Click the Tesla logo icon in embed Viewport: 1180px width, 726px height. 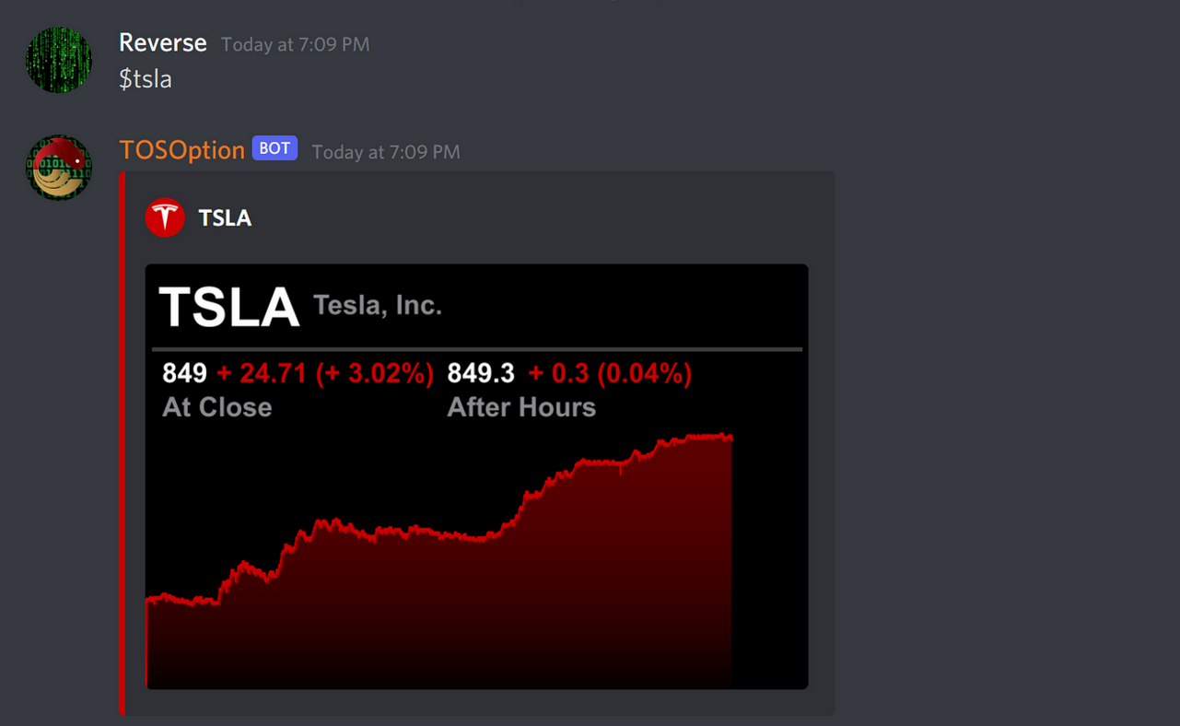[165, 218]
